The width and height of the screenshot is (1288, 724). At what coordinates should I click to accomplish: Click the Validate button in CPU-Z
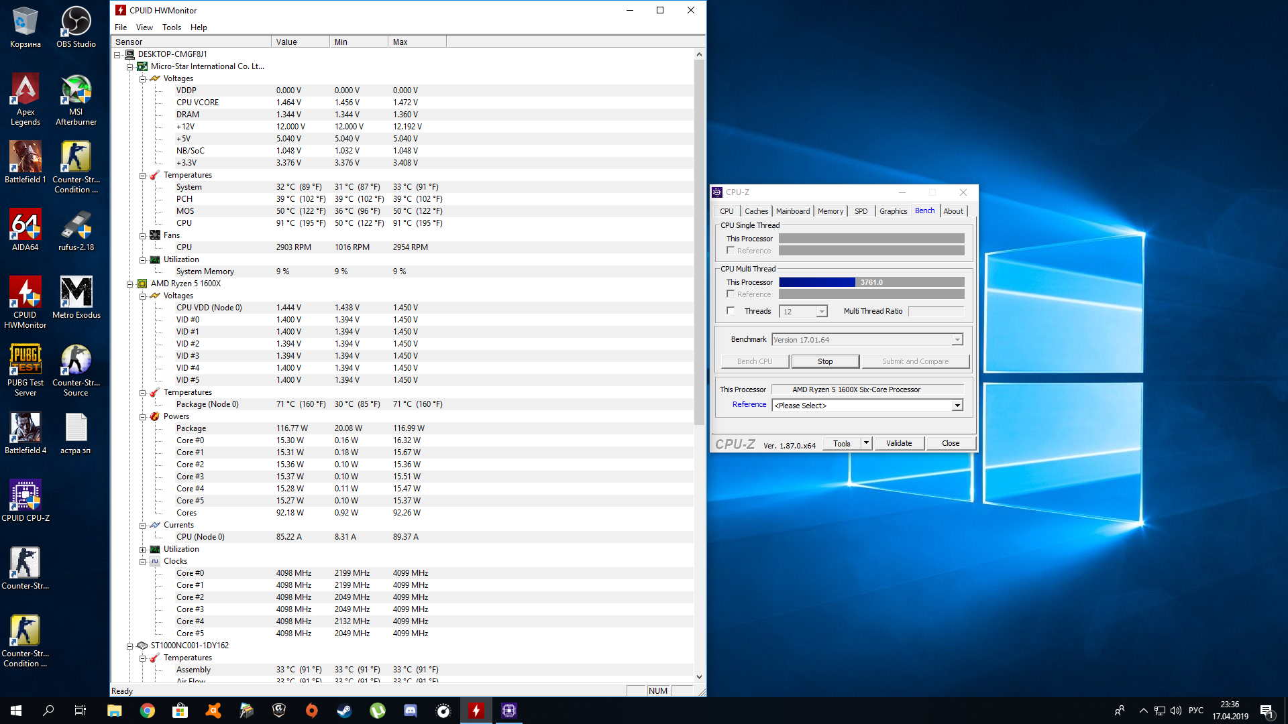pos(898,443)
